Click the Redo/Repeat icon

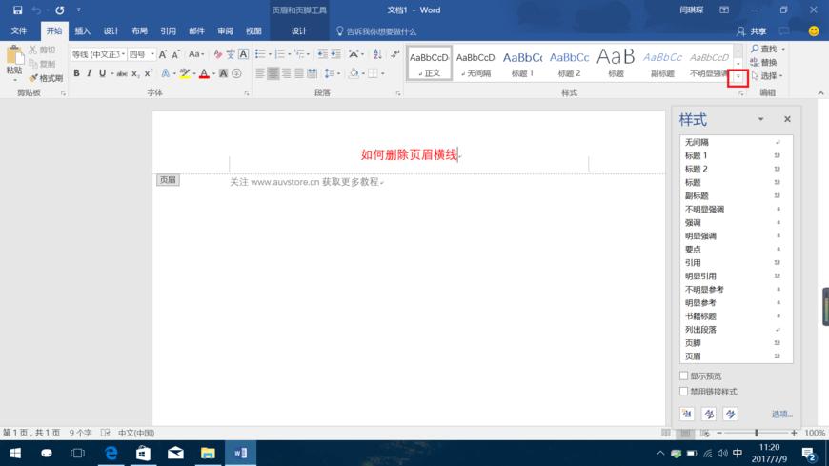pyautogui.click(x=60, y=10)
